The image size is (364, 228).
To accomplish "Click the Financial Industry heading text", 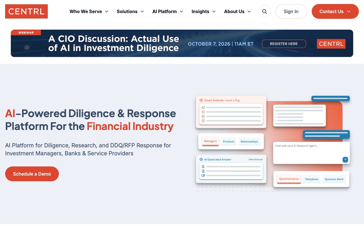I will [130, 126].
